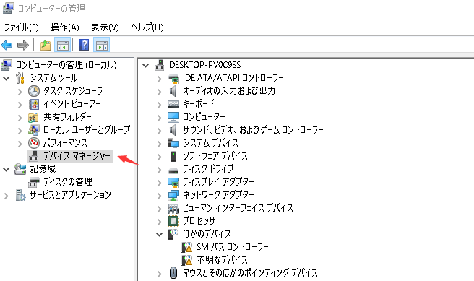Click the ローカル ユーザーとグループ icon
The width and height of the screenshot is (474, 281).
click(x=33, y=130)
